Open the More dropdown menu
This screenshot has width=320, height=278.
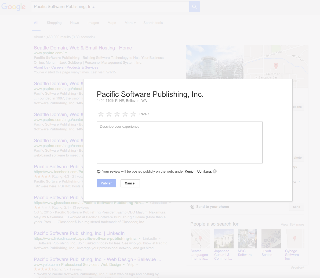click(130, 23)
